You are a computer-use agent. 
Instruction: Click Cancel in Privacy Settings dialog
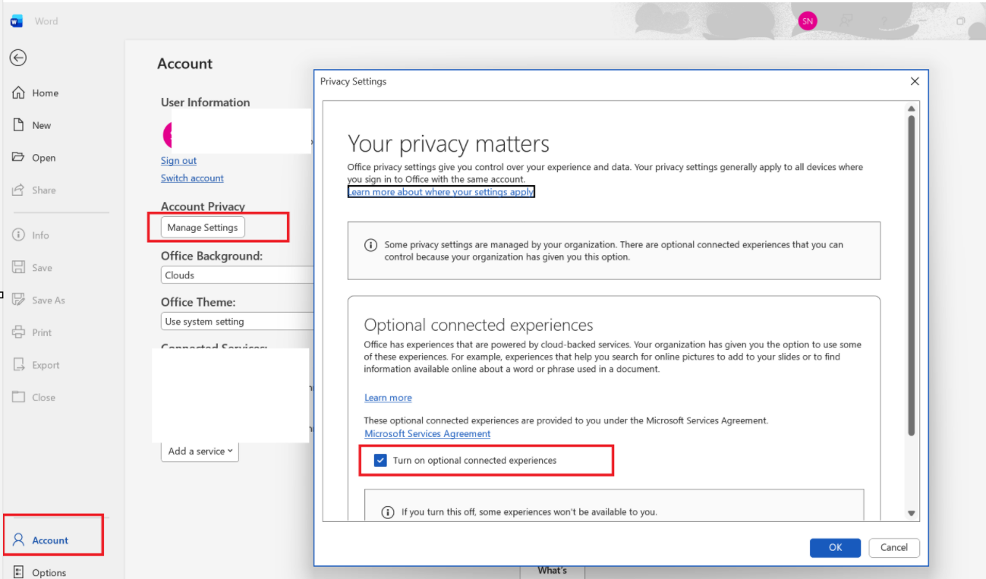[x=894, y=548]
